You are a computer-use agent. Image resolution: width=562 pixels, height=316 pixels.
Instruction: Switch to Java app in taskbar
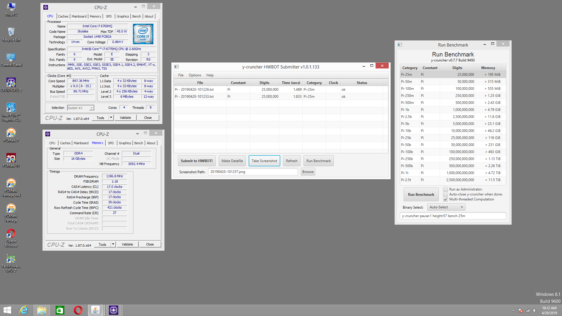(x=95, y=310)
